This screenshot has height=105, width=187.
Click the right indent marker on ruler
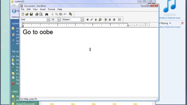[128, 25]
